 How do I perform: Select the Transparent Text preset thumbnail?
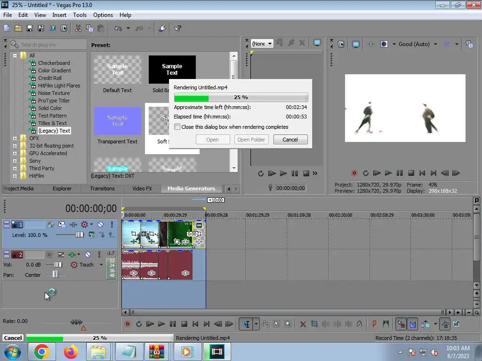117,121
